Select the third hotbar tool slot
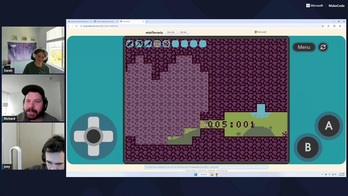The image size is (348, 196). 148,44
